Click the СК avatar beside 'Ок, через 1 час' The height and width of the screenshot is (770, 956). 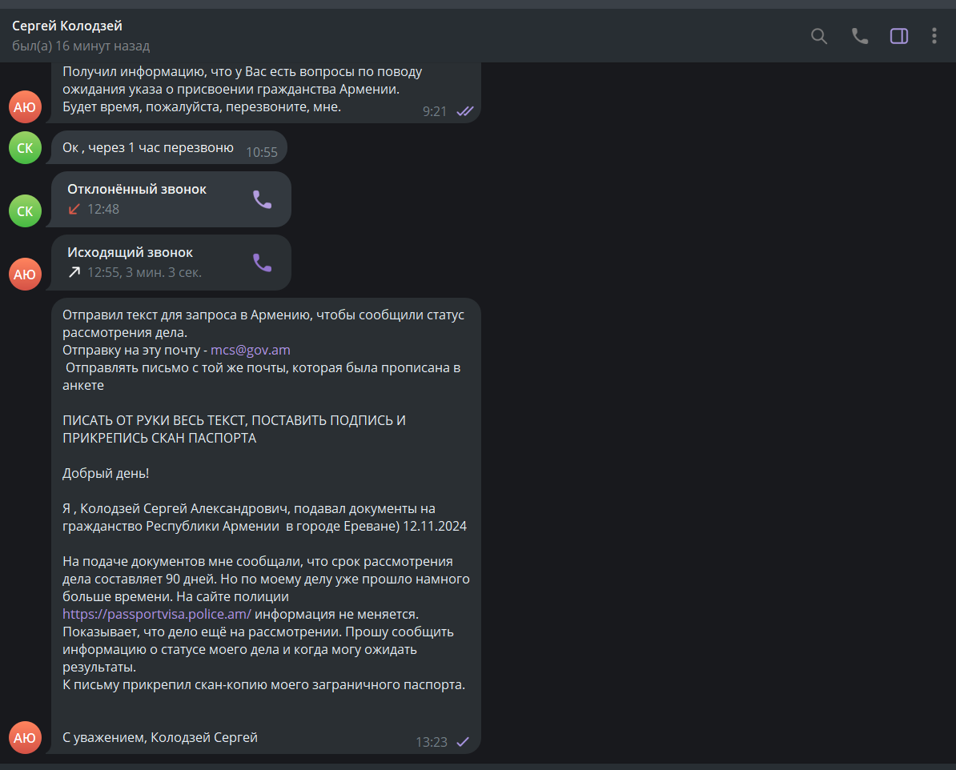pyautogui.click(x=25, y=147)
